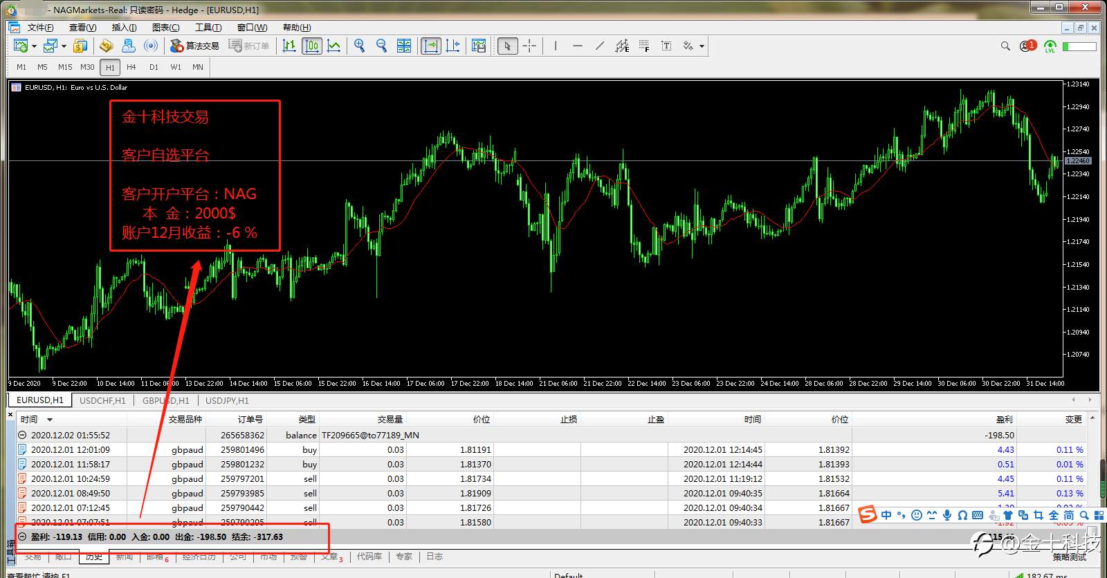Toggle chart shift icon

pyautogui.click(x=452, y=46)
